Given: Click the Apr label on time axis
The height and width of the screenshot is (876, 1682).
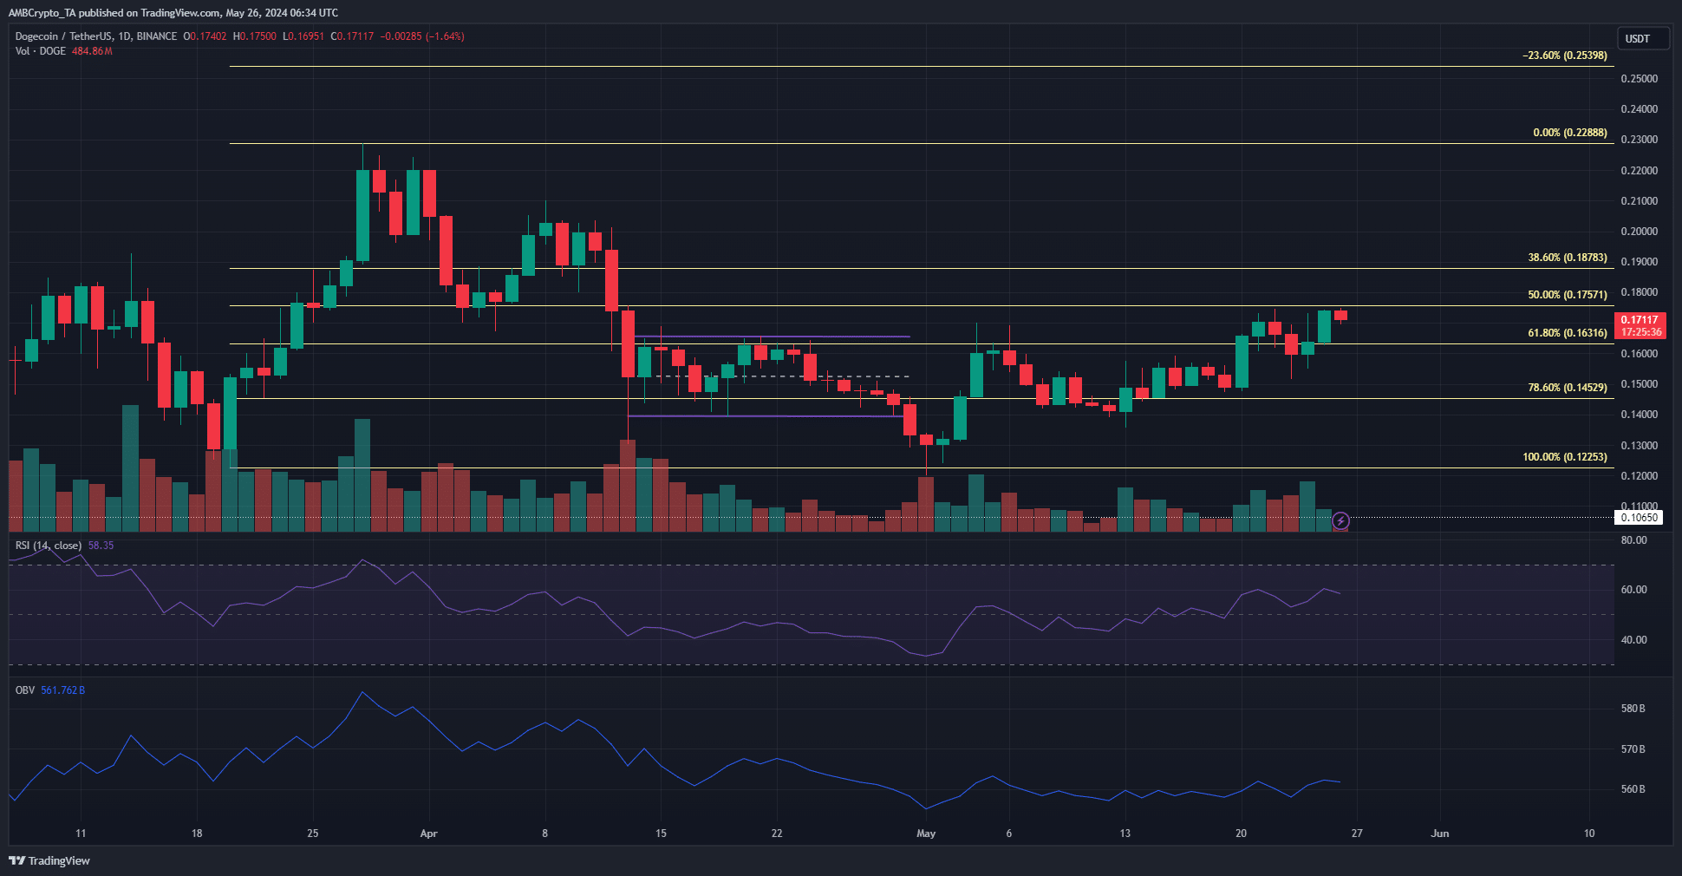Looking at the screenshot, I should [x=428, y=834].
